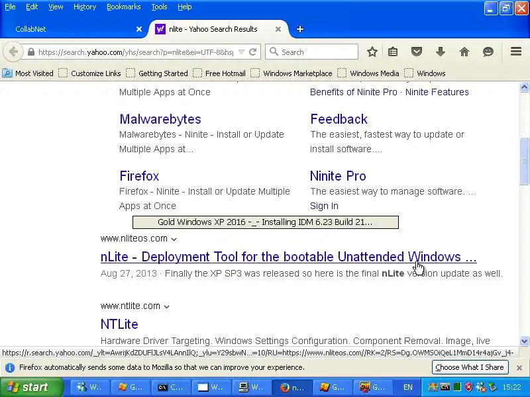530x397 pixels.
Task: Click Choose What I Share button
Action: point(470,367)
